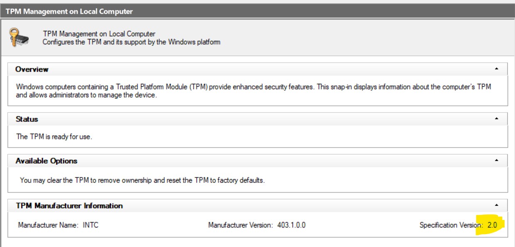
Task: Collapse the Overview section arrow
Action: [496, 69]
